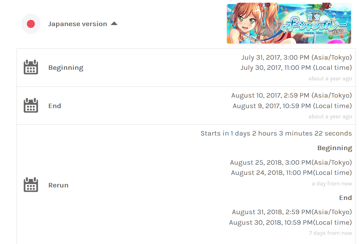Click the Japanese flag server icon

31,24
